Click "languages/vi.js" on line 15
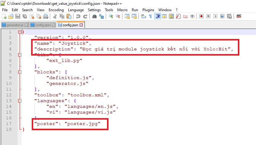256x145 pixels. point(90,112)
